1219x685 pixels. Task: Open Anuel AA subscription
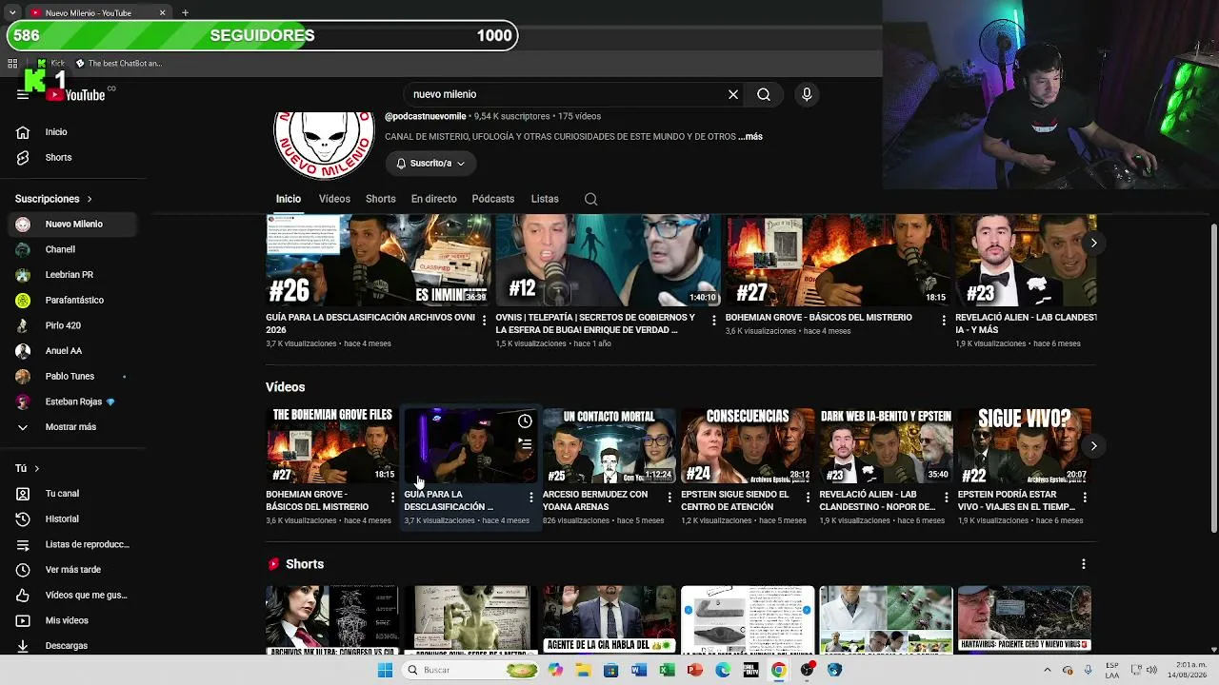[x=72, y=351]
